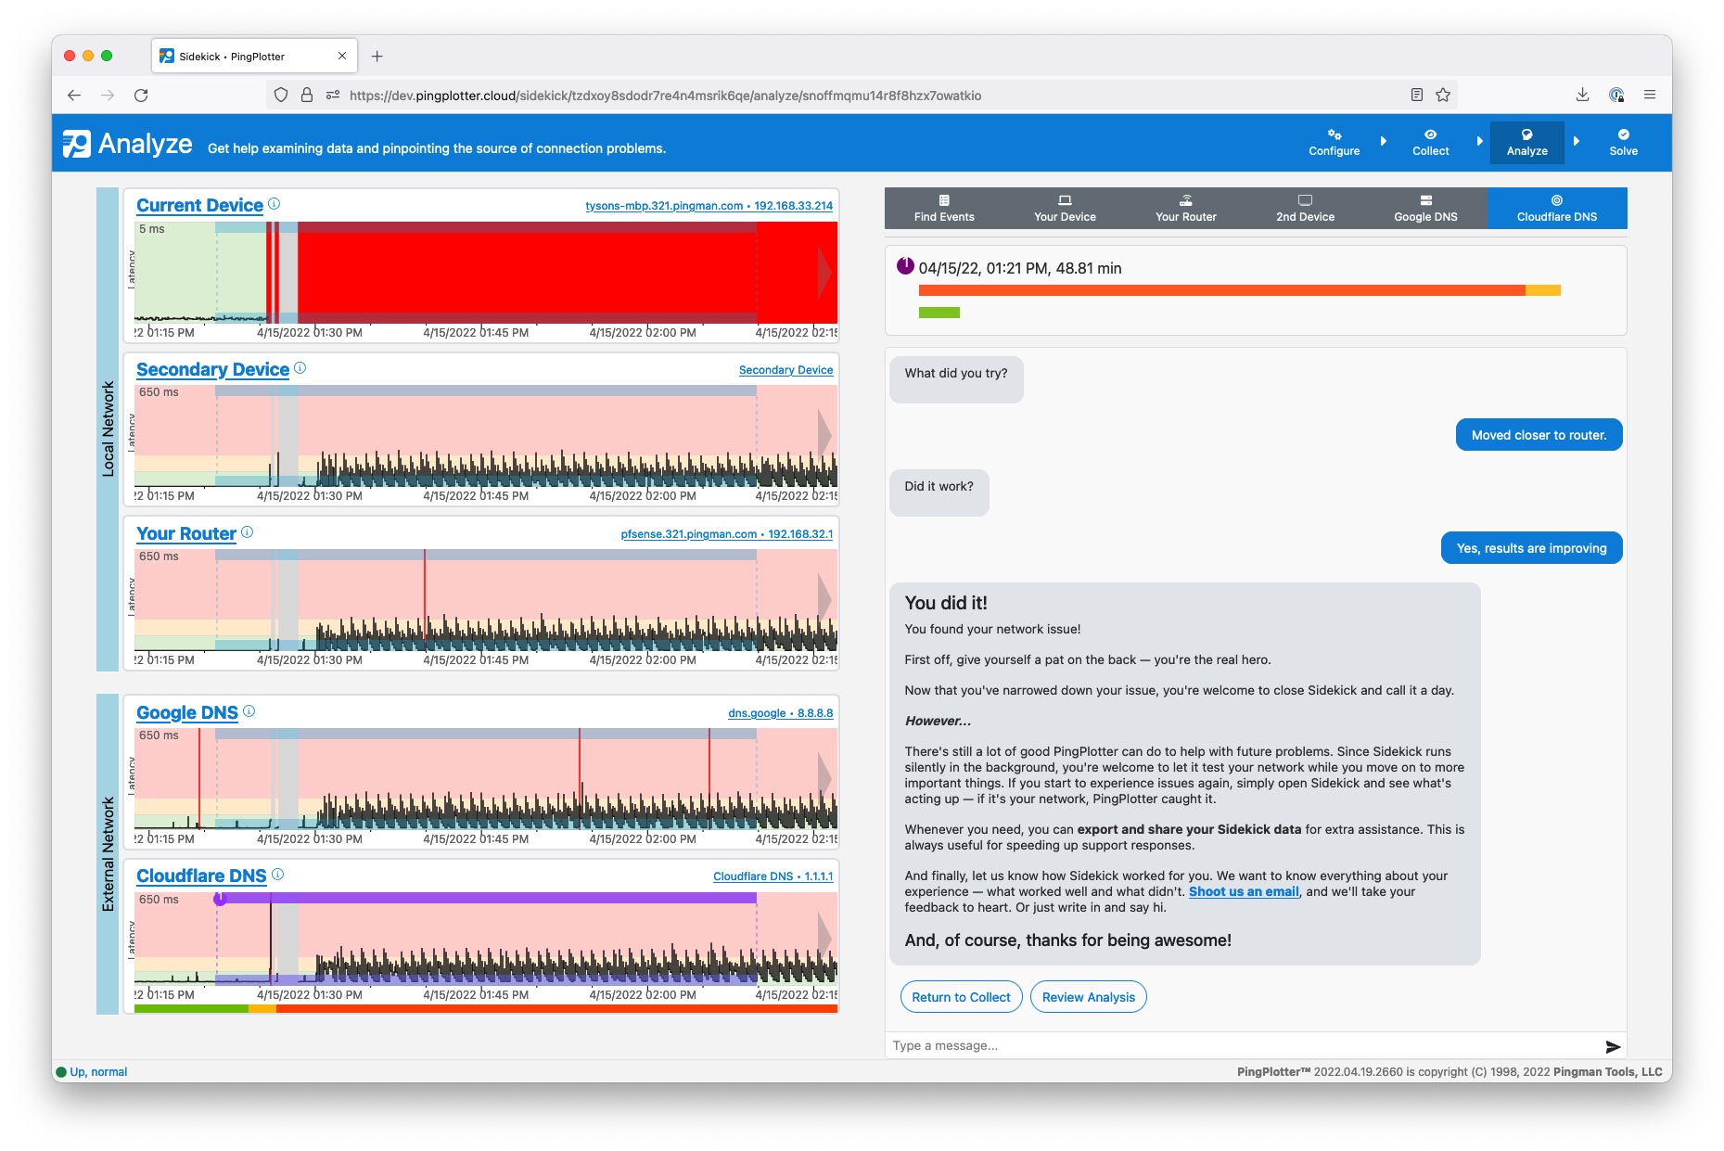This screenshot has width=1724, height=1151.
Task: Click 'Moved closer to router.' chat bubble
Action: 1539,435
